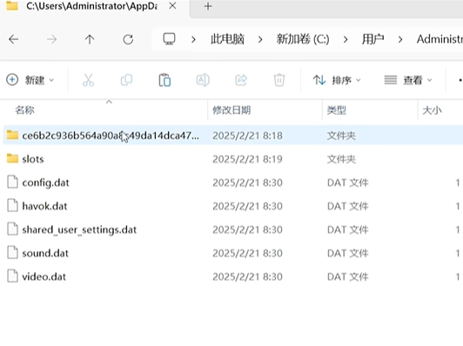Click the share icon in toolbar
Image resolution: width=463 pixels, height=346 pixels.
point(241,80)
